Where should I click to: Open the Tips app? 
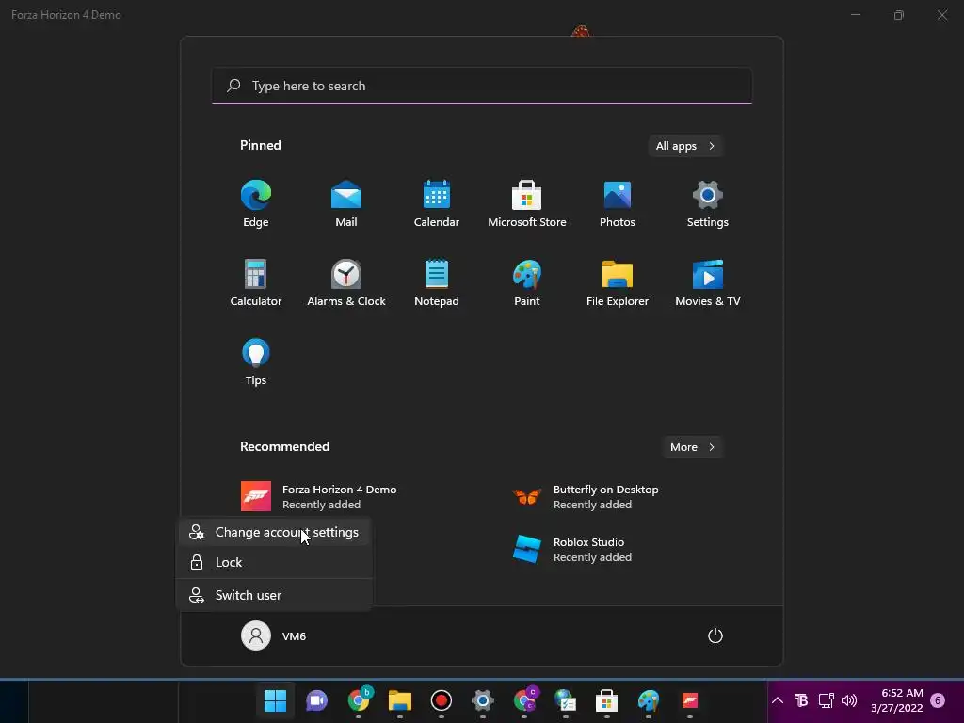(256, 362)
